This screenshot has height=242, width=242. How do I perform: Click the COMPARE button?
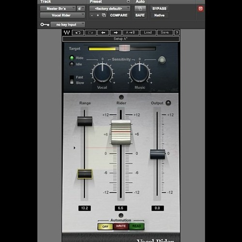coord(119,15)
